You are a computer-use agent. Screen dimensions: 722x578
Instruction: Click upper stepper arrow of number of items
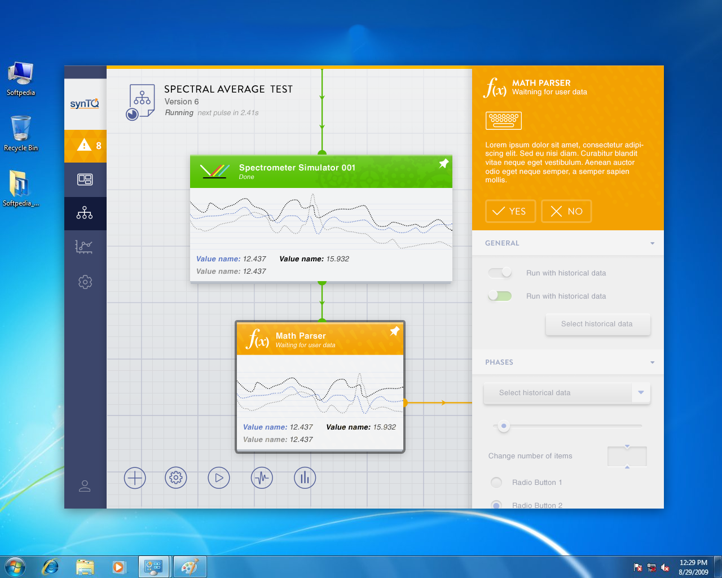pos(627,447)
